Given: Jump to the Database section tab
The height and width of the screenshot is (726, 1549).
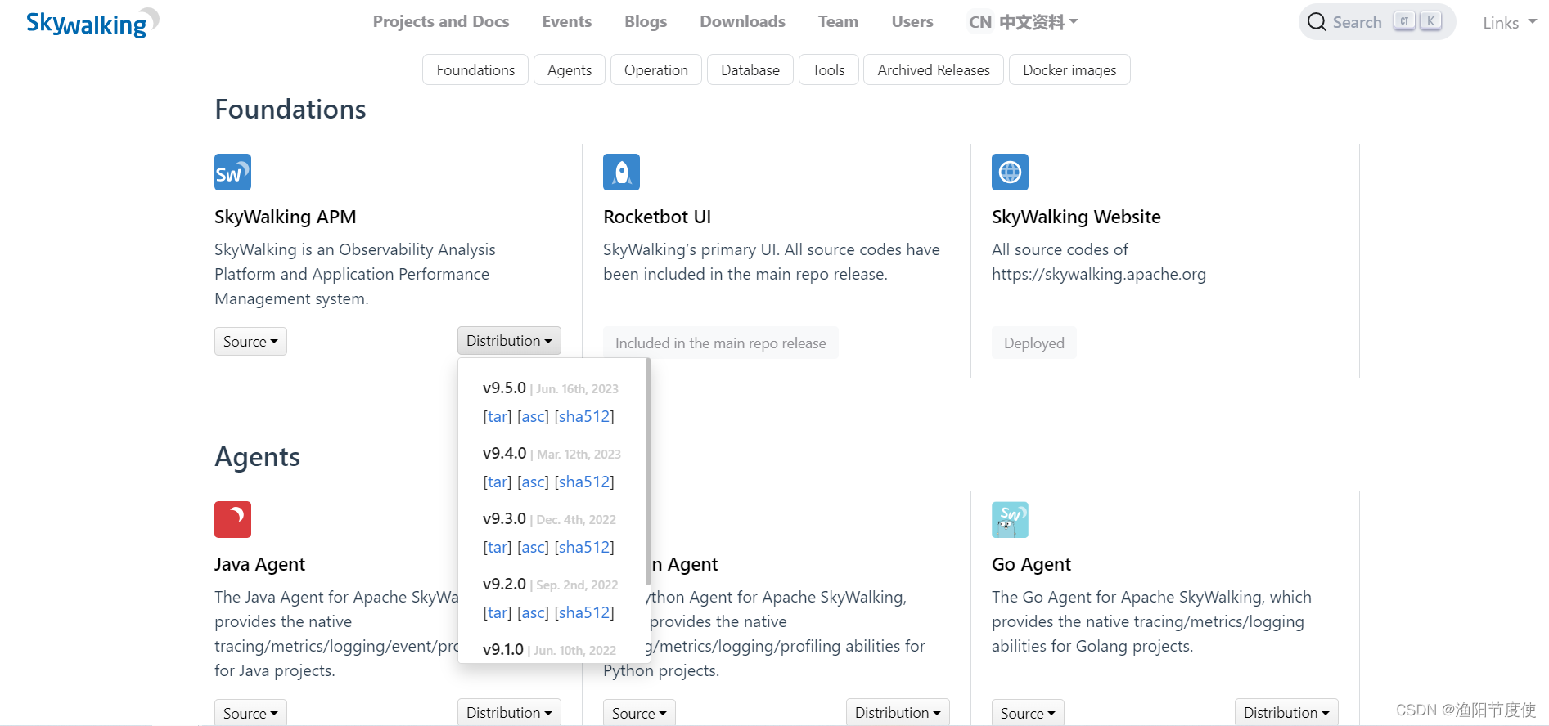Looking at the screenshot, I should (750, 69).
